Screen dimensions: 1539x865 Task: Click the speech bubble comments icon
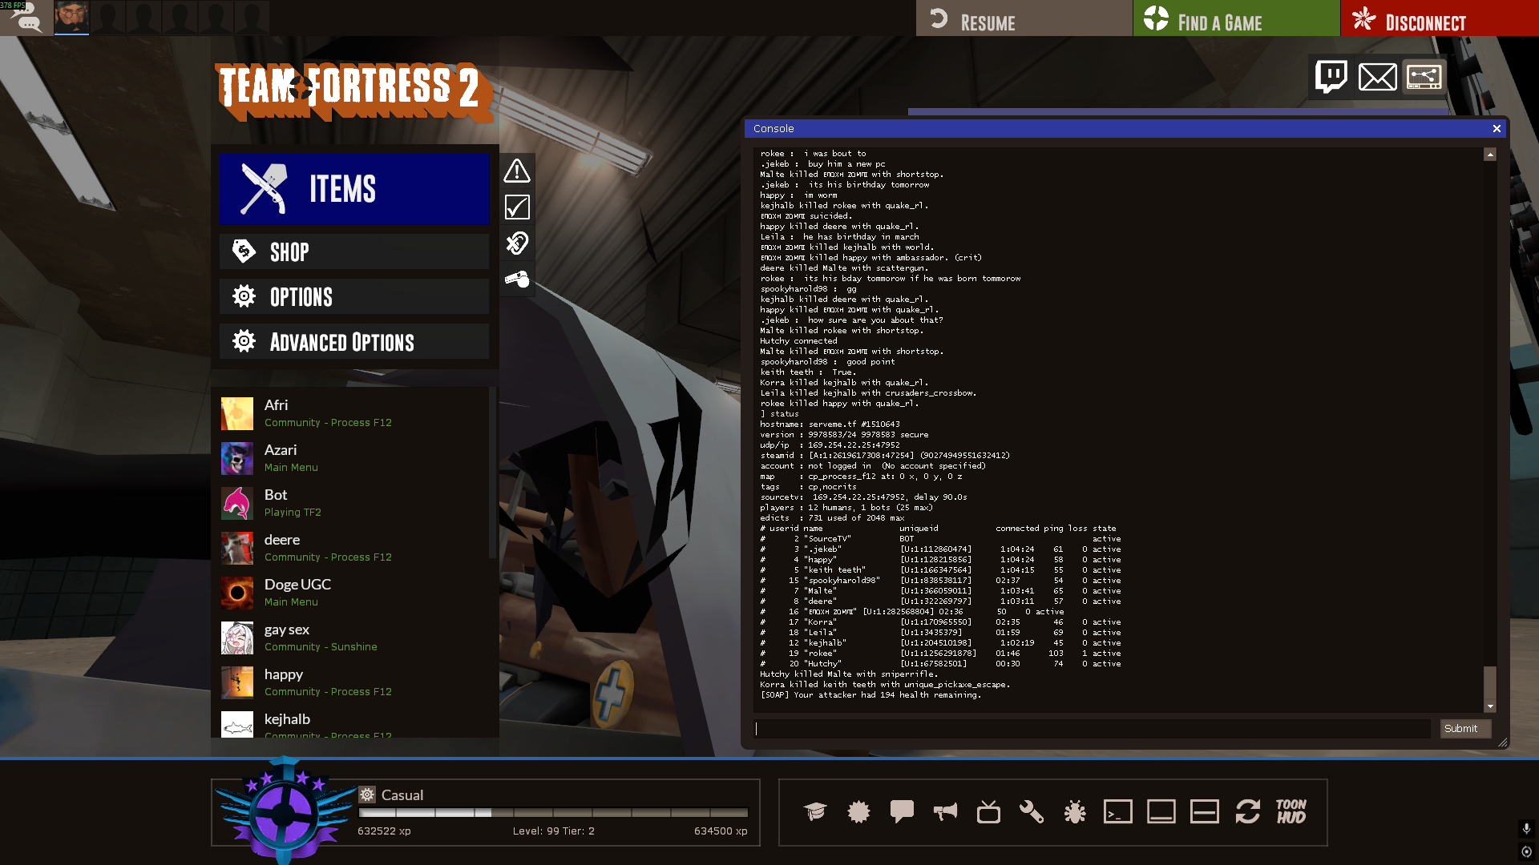click(902, 811)
